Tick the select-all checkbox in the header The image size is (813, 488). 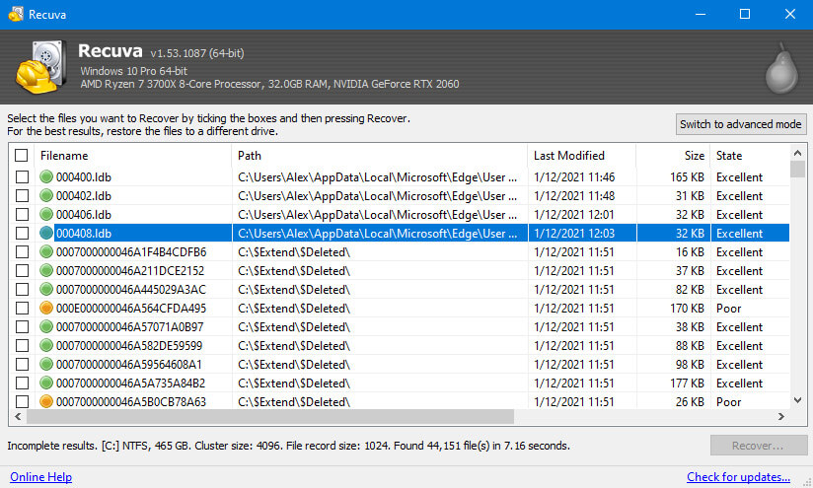click(22, 156)
